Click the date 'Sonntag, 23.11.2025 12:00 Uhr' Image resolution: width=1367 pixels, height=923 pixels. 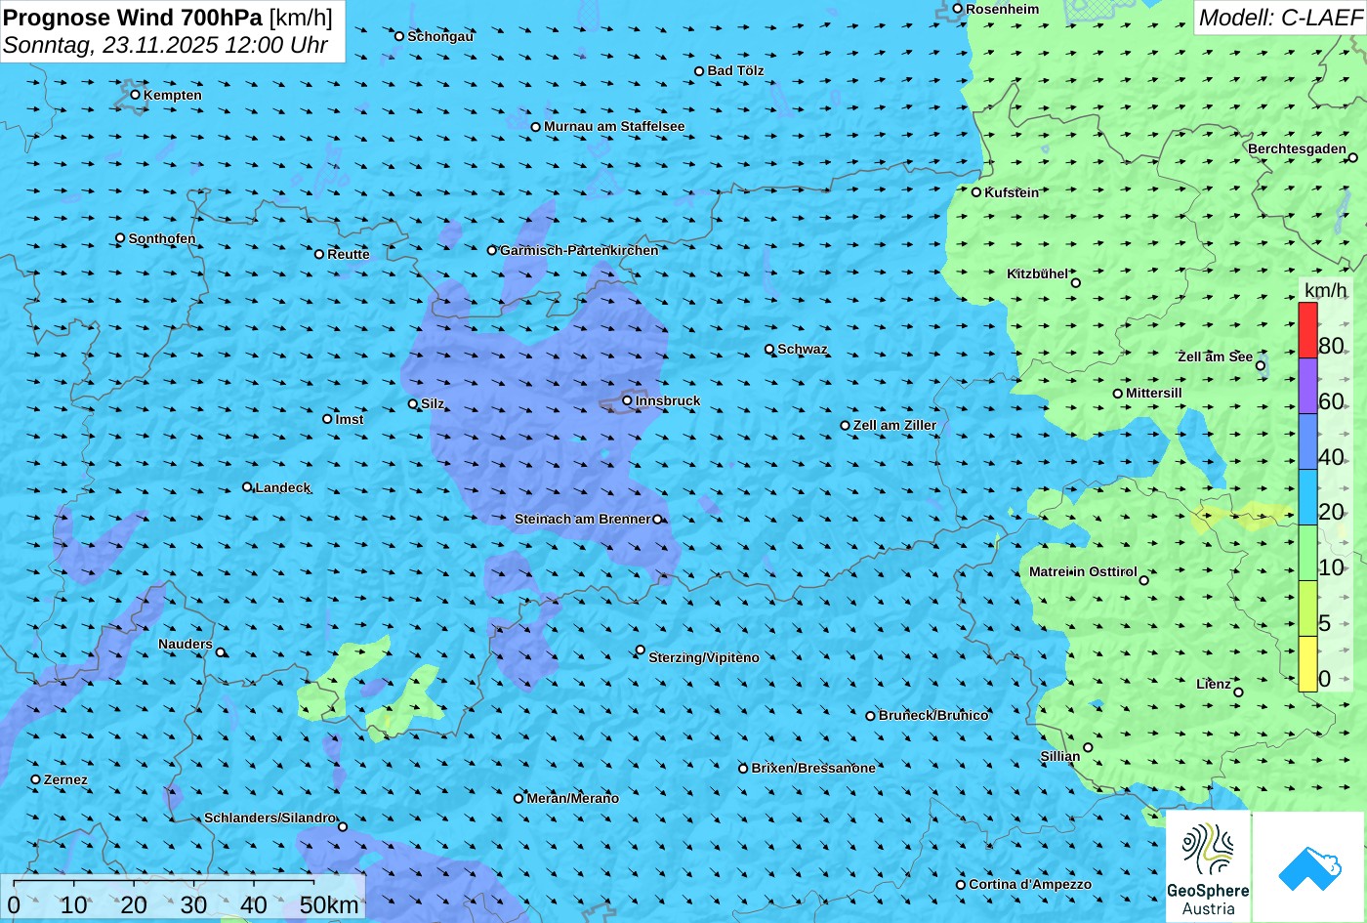pos(166,45)
